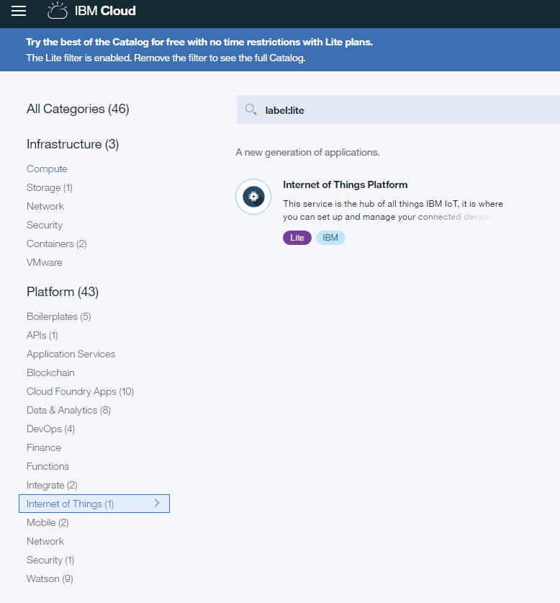Screen dimensions: 560x603
Task: Click the IoT service description text
Action: [393, 210]
